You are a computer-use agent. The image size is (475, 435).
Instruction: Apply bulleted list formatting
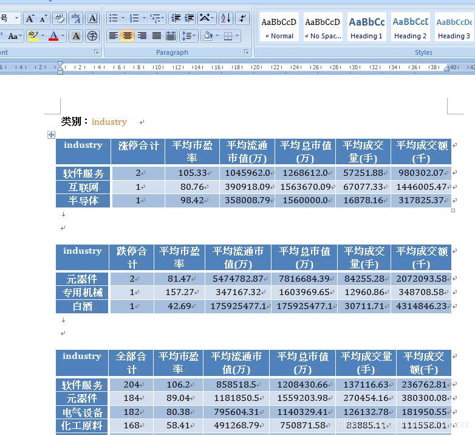114,18
